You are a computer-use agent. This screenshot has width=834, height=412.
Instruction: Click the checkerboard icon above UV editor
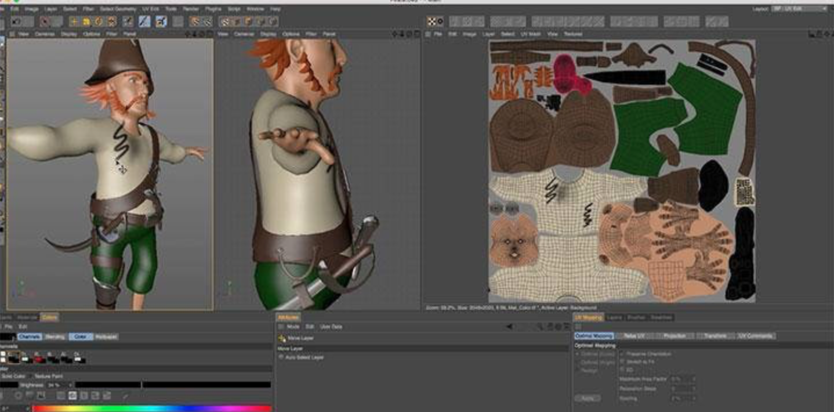point(431,21)
